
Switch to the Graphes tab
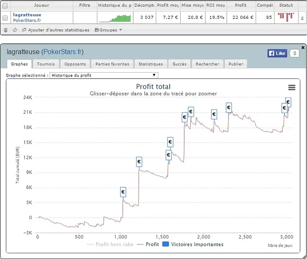click(x=19, y=64)
